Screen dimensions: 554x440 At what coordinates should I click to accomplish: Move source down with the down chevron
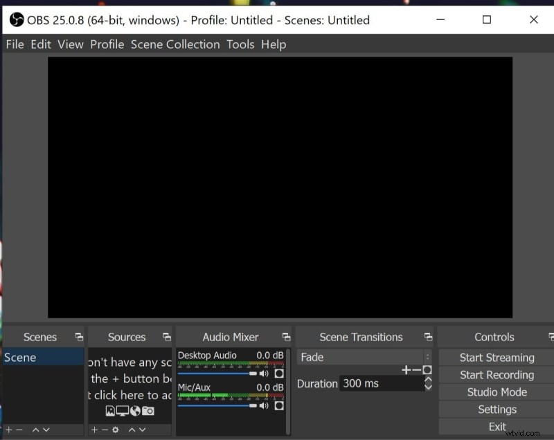point(142,430)
